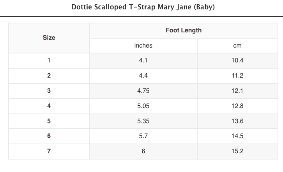This screenshot has height=172, width=283.
Task: Select the 14.5 cm value
Action: [237, 136]
